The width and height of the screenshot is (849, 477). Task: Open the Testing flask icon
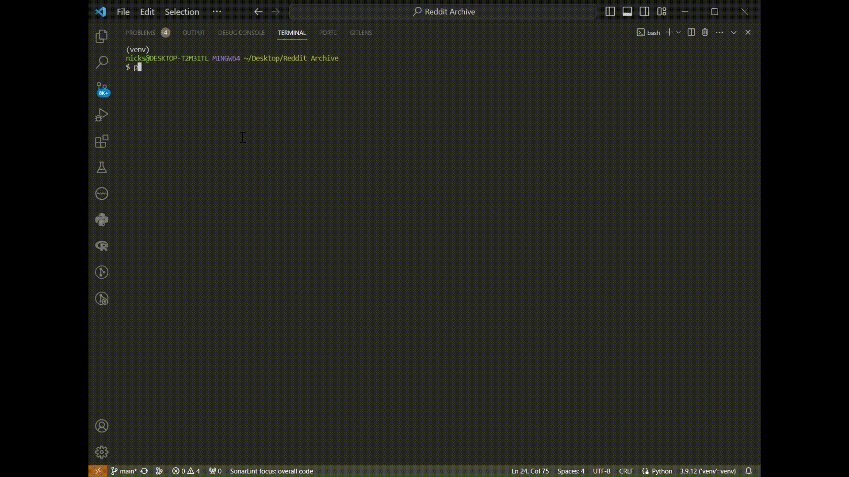102,167
